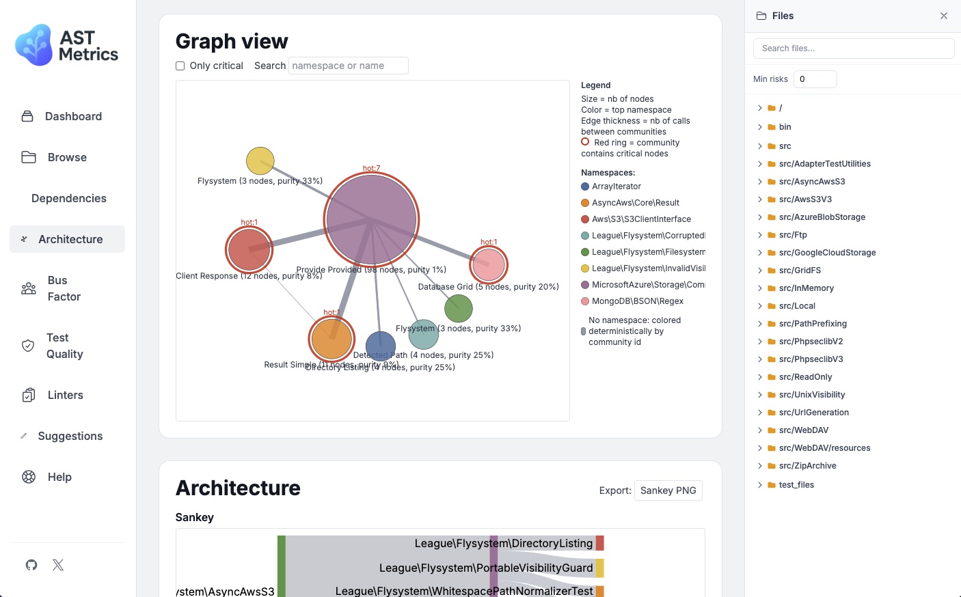
Task: Open the Dependencies menu item
Action: [68, 198]
